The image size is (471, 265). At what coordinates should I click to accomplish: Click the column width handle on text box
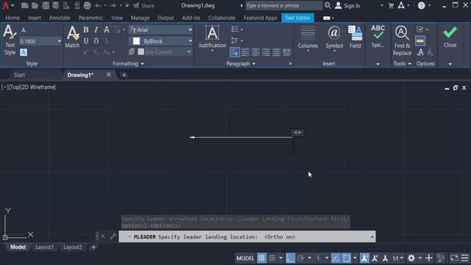point(297,132)
